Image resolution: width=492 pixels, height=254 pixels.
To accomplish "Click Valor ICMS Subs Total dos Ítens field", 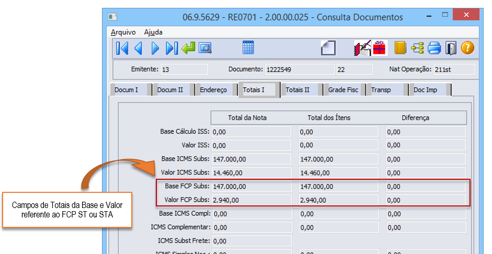I will tap(339, 172).
